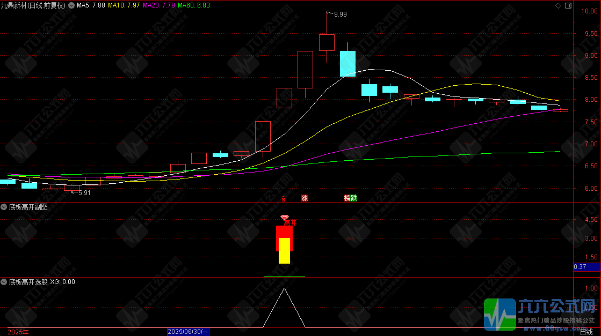
Task: Click the 底板高开选股 panel title
Action: coord(28,282)
